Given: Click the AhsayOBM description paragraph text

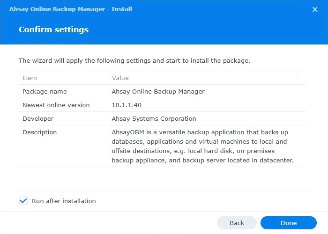Looking at the screenshot, I should [x=201, y=146].
